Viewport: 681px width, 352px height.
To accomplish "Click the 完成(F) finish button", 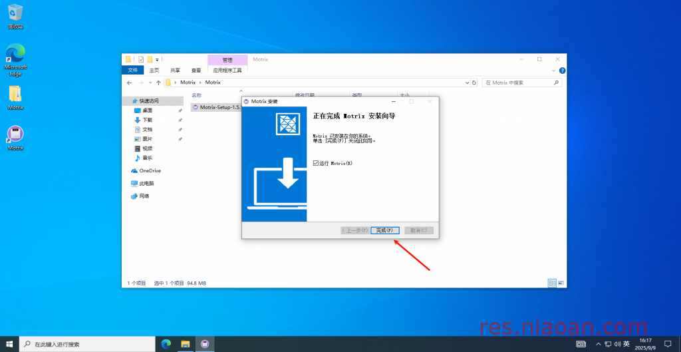I will (x=385, y=230).
